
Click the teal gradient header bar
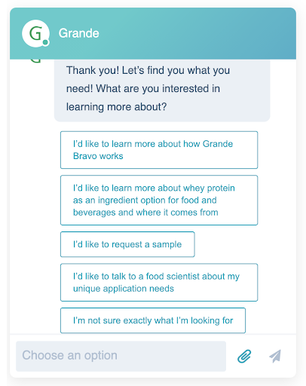point(153,33)
